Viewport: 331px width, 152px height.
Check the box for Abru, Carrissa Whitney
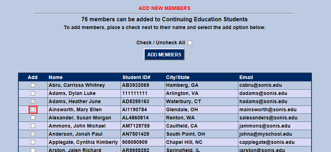(x=33, y=85)
